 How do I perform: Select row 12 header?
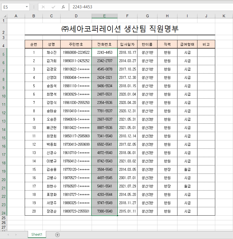tap(4, 111)
